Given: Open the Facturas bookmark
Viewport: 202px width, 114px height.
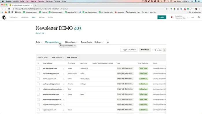Looking at the screenshot, I should (x=43, y=12).
